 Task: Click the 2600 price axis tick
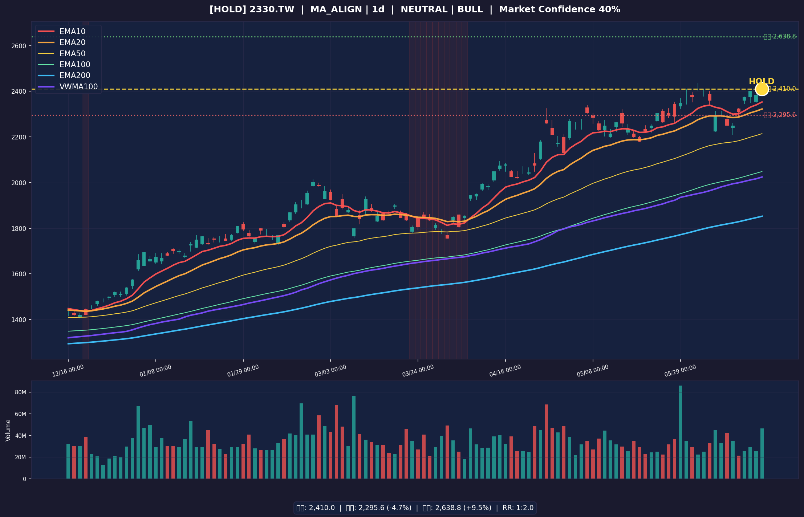(x=19, y=46)
